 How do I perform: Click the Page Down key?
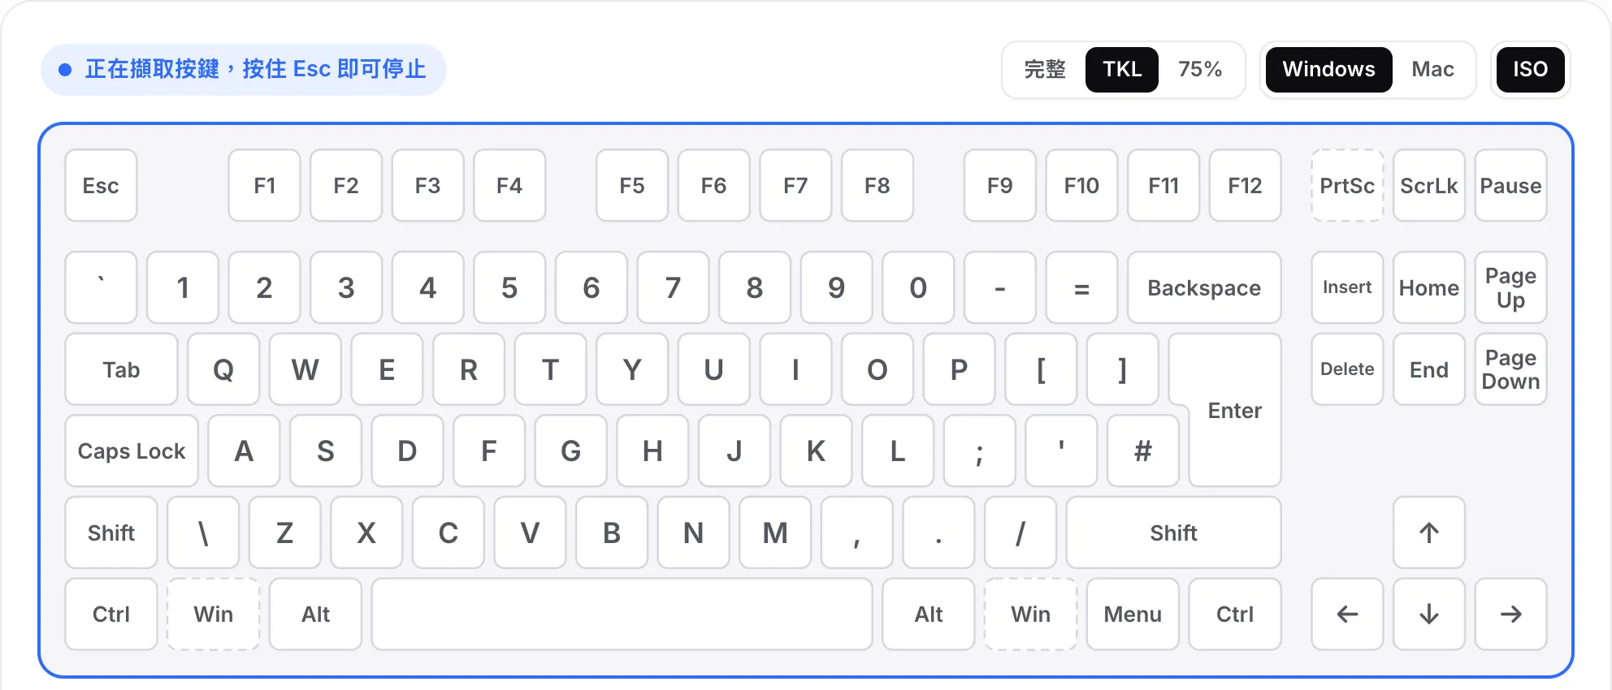[x=1510, y=369]
